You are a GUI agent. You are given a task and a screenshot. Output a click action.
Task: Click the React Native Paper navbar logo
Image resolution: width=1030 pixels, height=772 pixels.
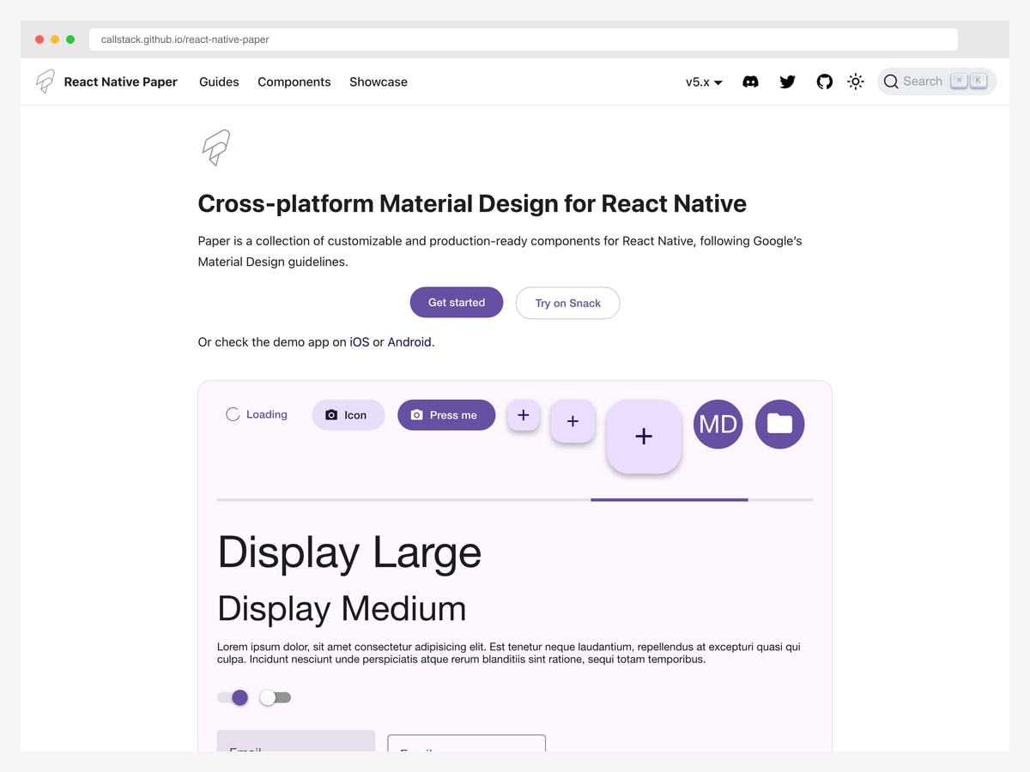pos(45,81)
